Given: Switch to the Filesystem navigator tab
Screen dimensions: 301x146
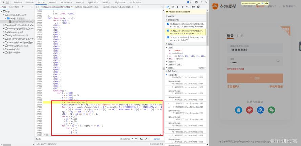Looking at the screenshot, I should click(x=14, y=7).
